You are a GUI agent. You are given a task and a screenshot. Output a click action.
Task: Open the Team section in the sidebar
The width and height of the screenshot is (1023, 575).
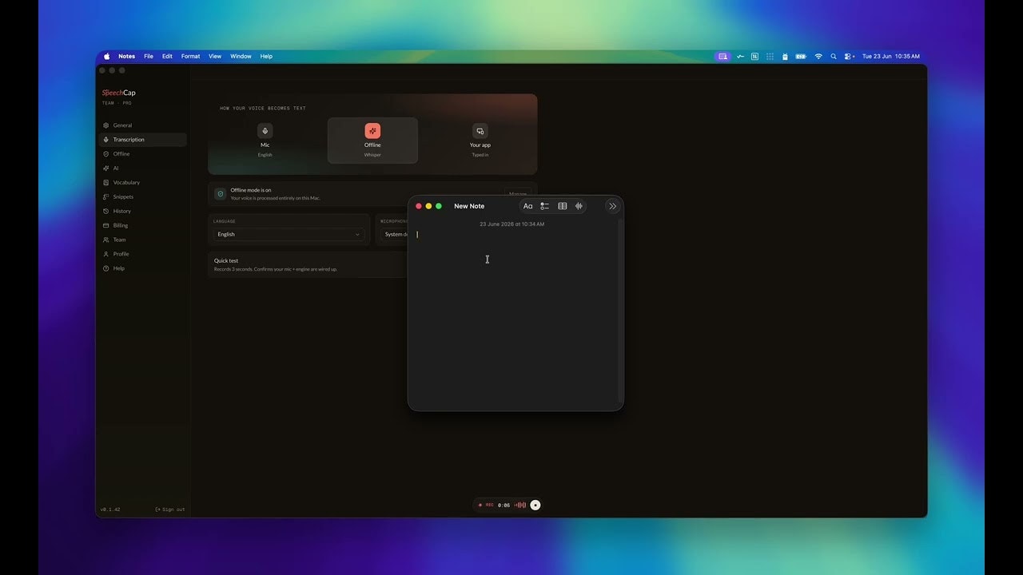click(x=142, y=240)
